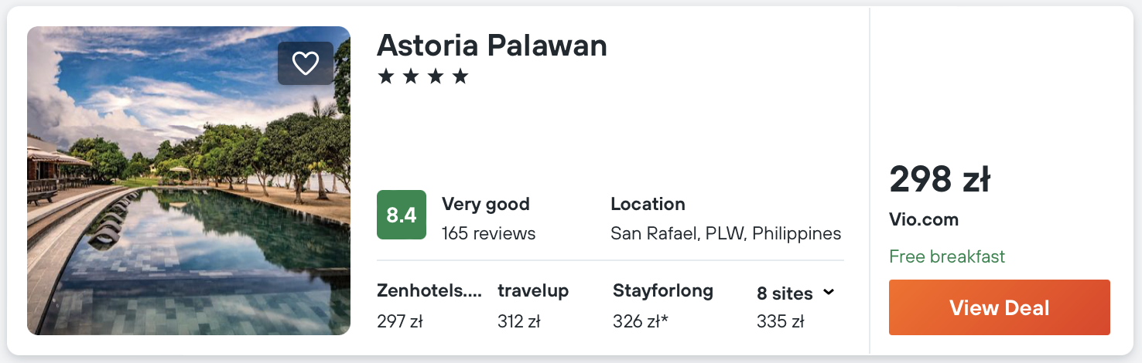Open the Astoria Palawan hotel title
Image resolution: width=1142 pixels, height=363 pixels.
click(491, 46)
